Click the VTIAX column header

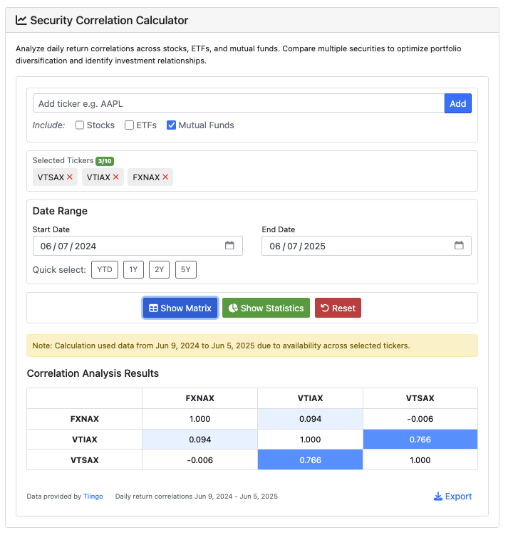(310, 398)
